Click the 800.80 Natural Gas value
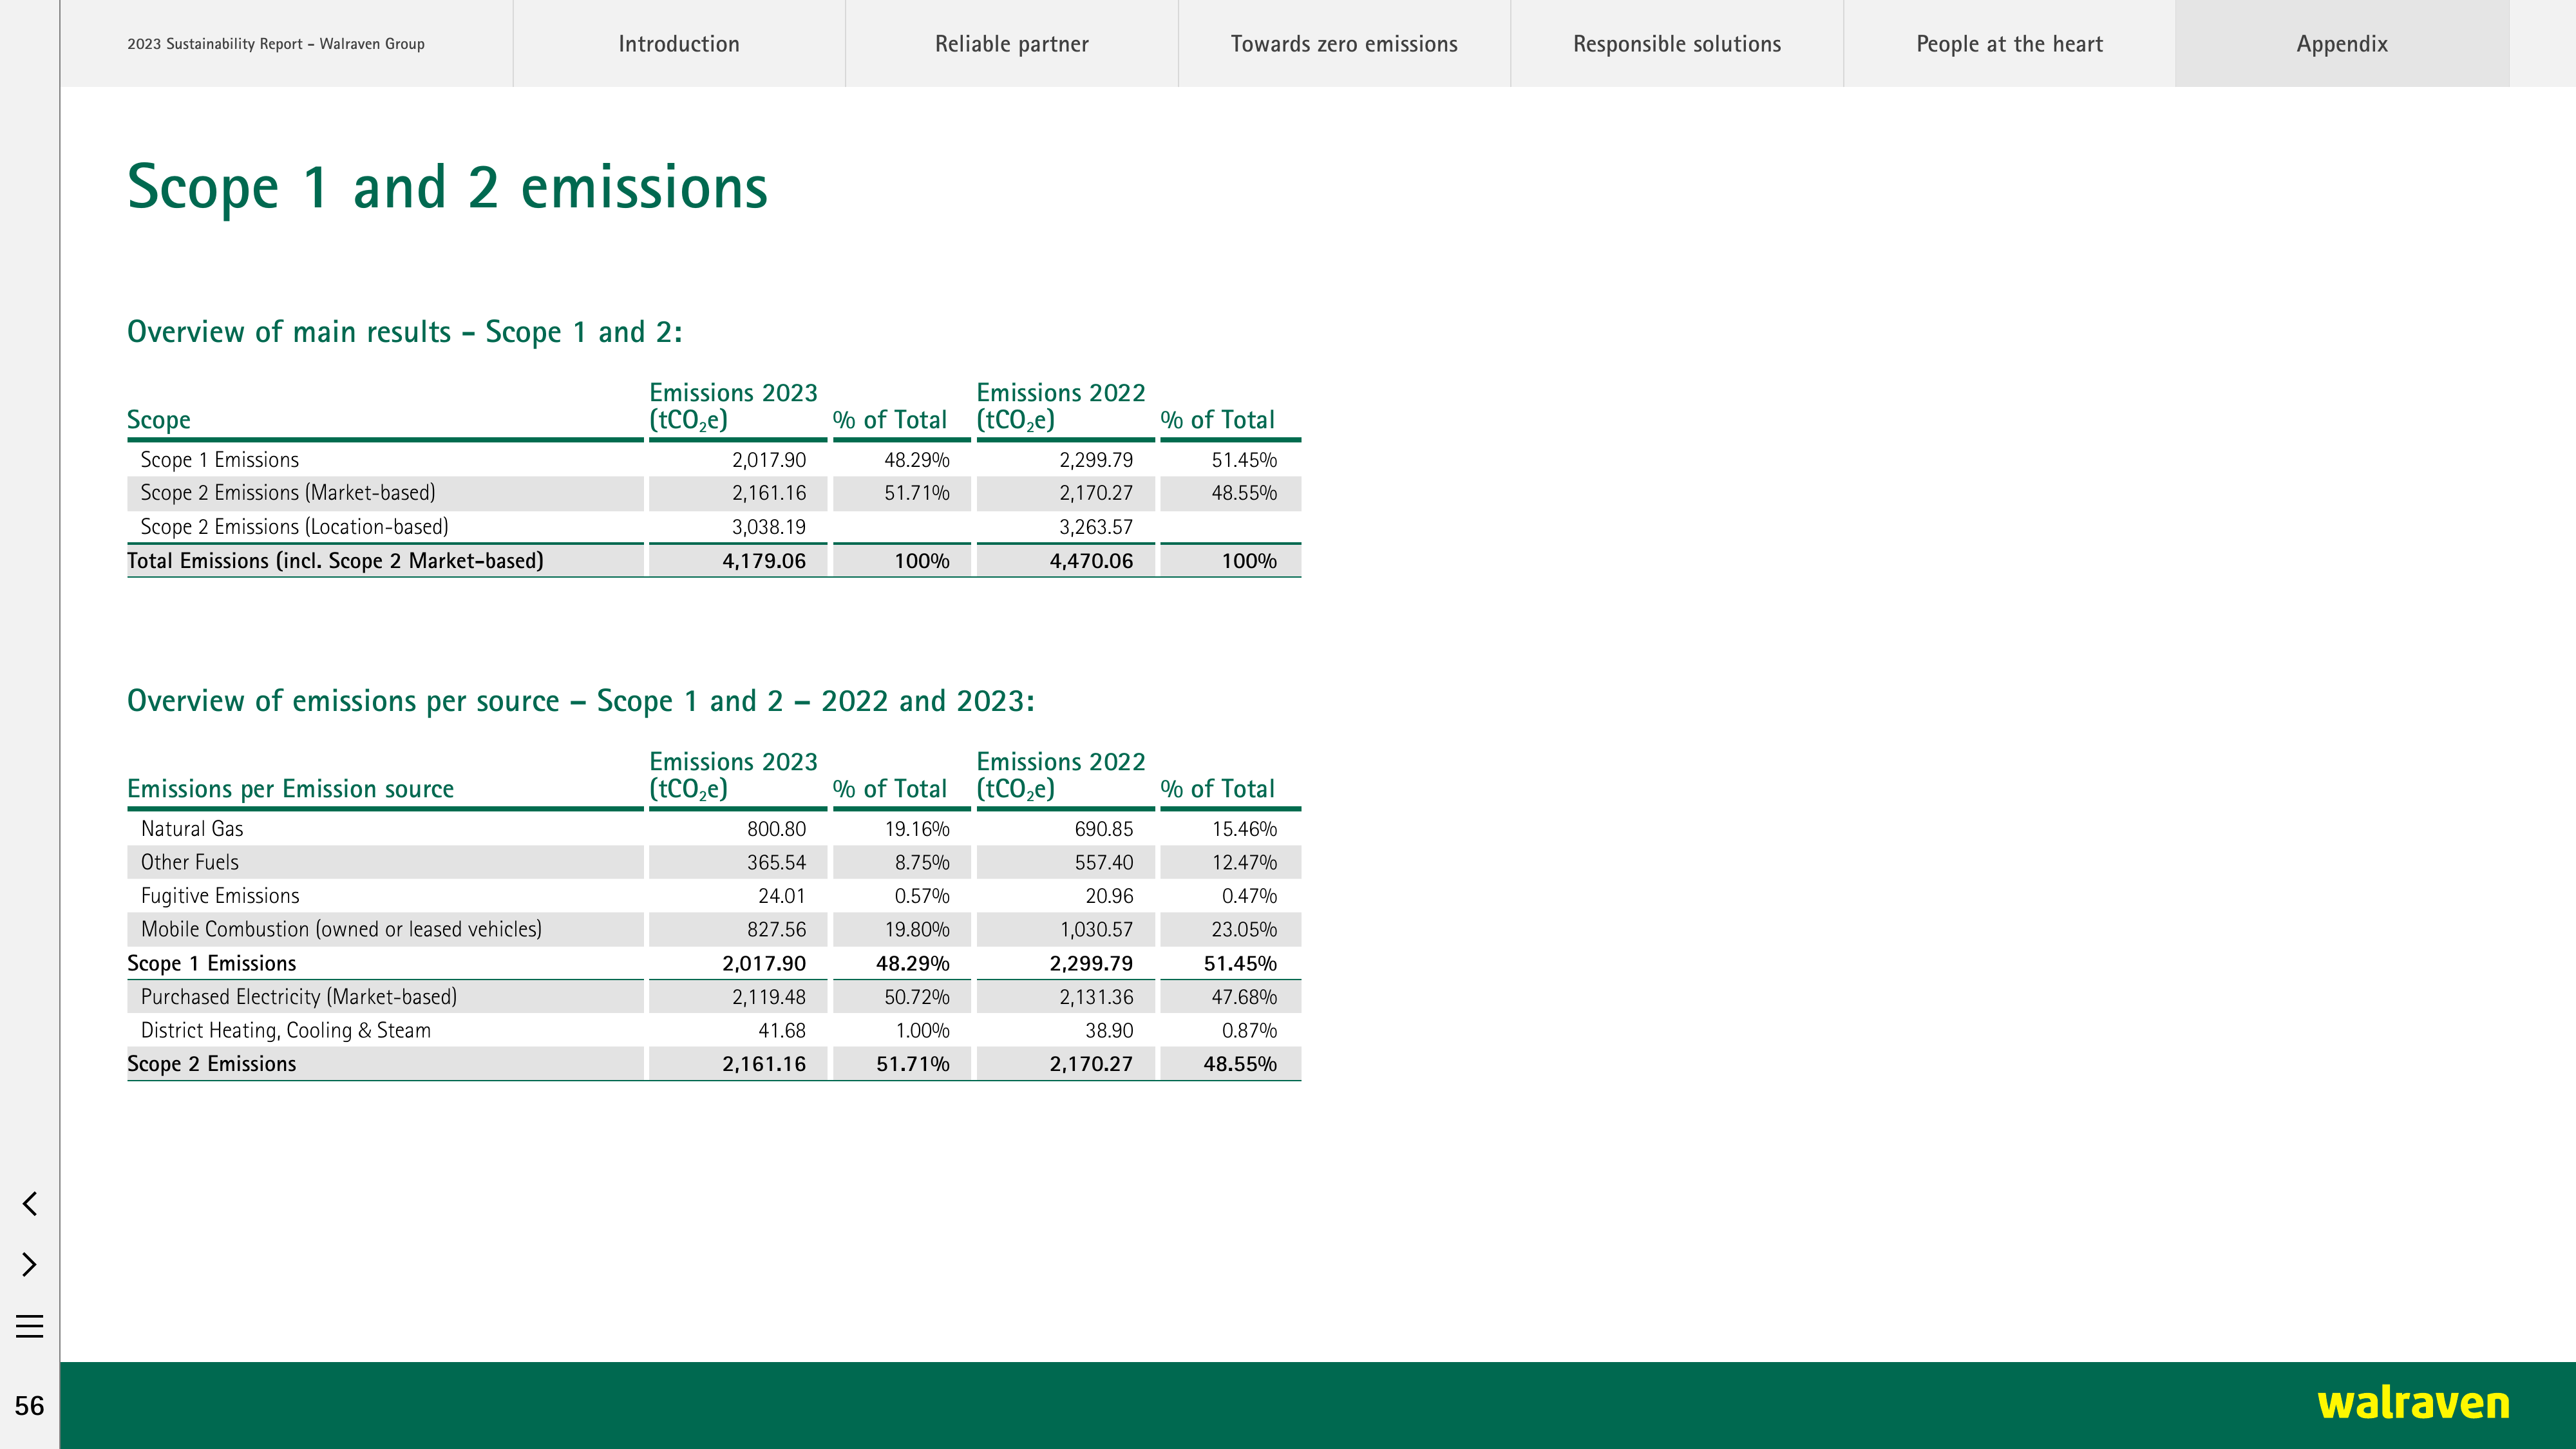 (x=776, y=829)
